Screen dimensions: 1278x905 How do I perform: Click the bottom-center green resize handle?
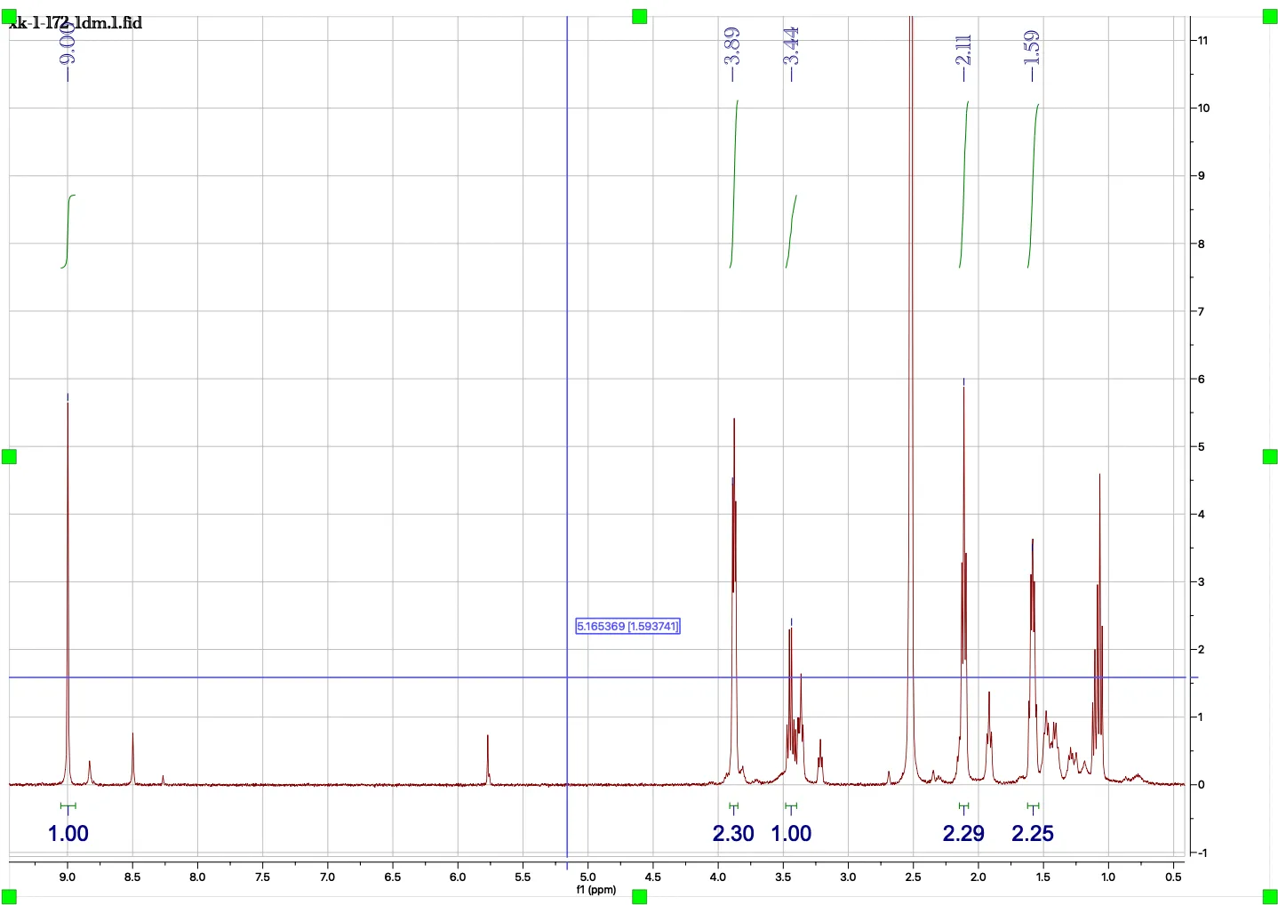pos(639,897)
